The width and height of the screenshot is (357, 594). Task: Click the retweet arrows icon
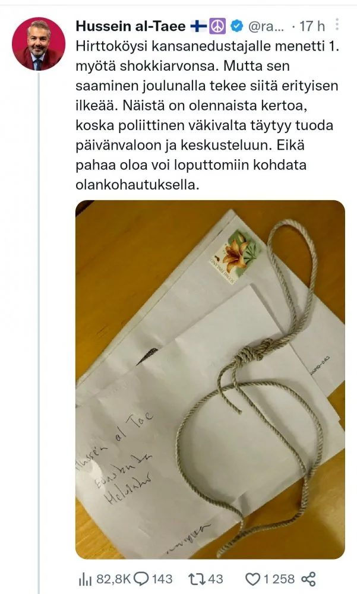pos(197,579)
